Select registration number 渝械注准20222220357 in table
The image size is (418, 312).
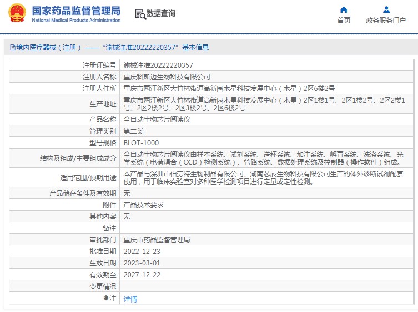pyautogui.click(x=158, y=65)
